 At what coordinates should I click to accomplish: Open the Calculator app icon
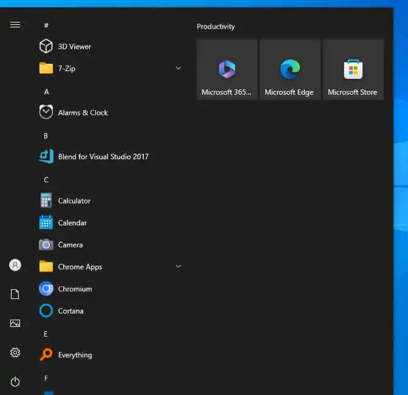click(x=46, y=201)
